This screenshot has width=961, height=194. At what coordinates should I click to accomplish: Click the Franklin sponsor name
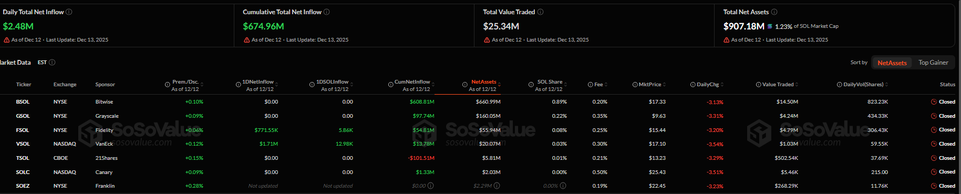pyautogui.click(x=105, y=186)
